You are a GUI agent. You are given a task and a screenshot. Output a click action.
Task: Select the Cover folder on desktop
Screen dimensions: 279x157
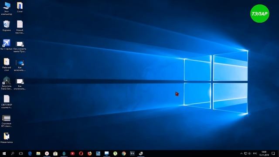[x=20, y=7]
